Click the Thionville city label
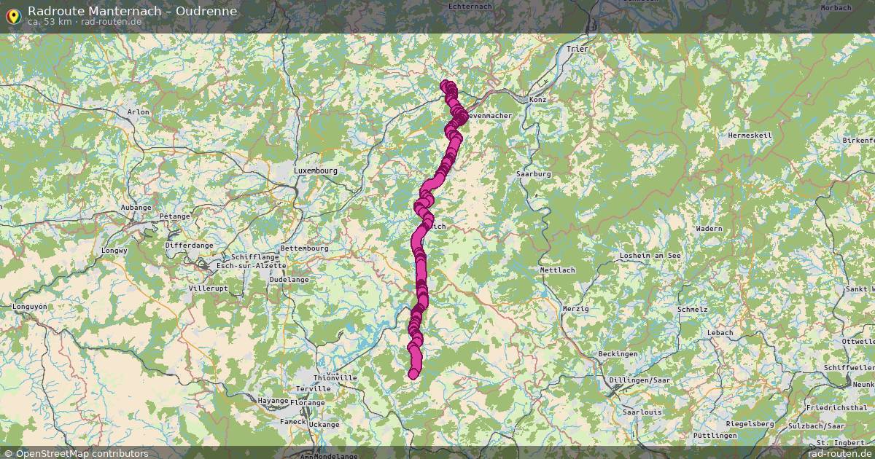875x459 pixels. pos(335,378)
